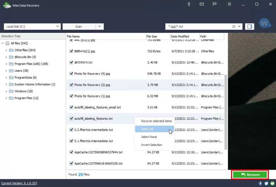
Task: Sort by the Date Modified column header
Action: tap(185, 37)
